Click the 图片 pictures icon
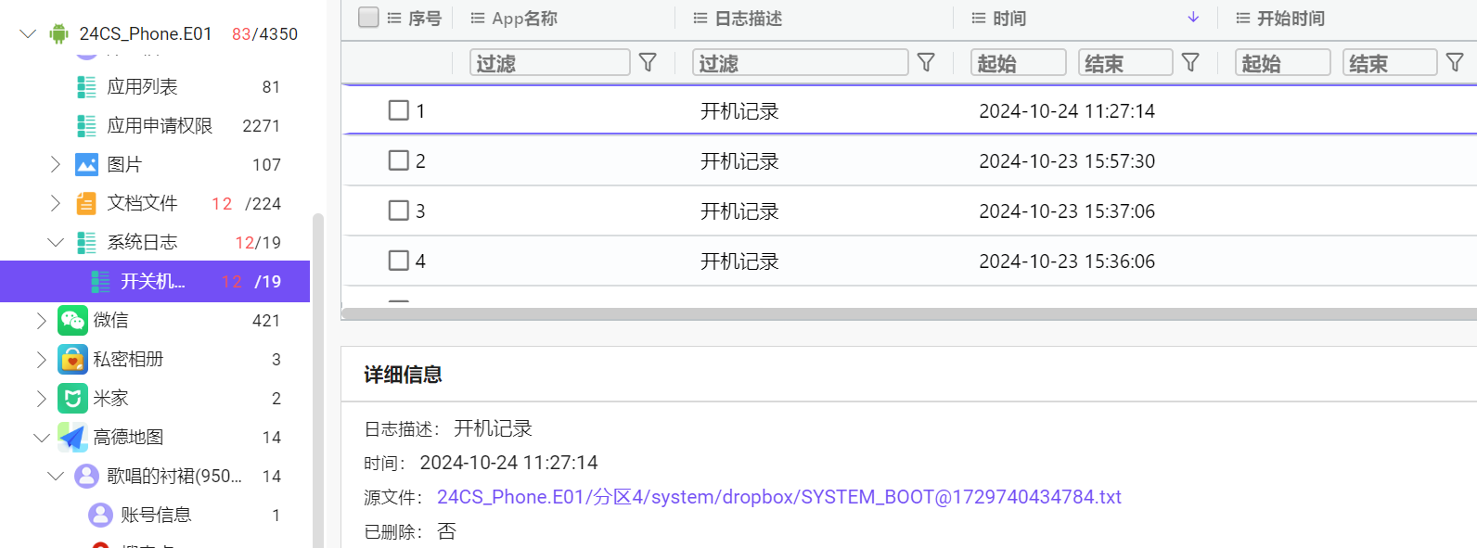The image size is (1477, 548). [x=86, y=165]
